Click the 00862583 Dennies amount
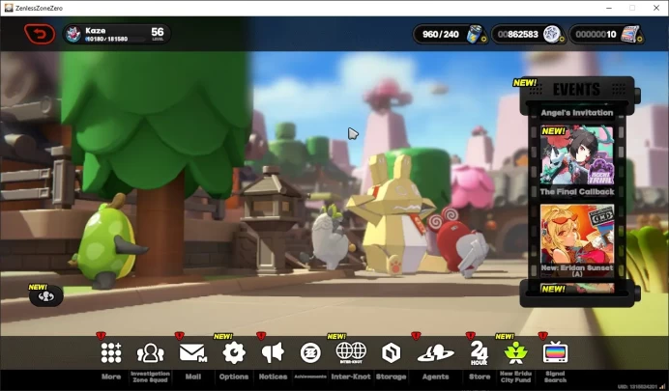Image resolution: width=669 pixels, height=391 pixels. [x=518, y=34]
